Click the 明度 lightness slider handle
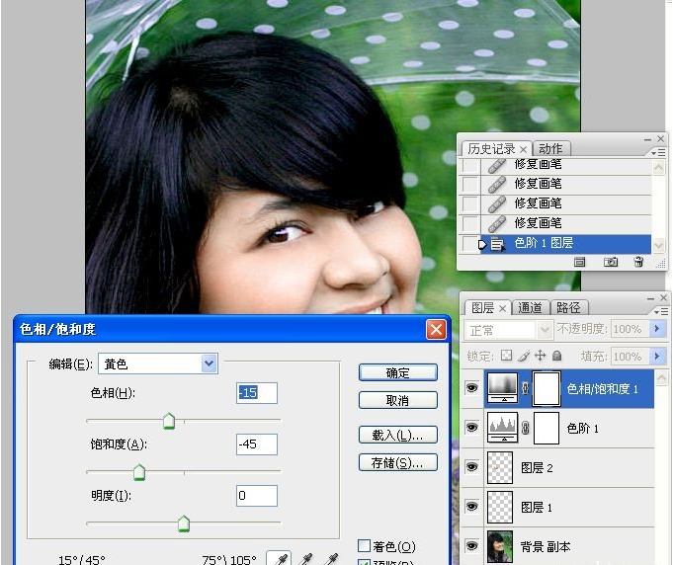This screenshot has width=673, height=565. coord(184,524)
